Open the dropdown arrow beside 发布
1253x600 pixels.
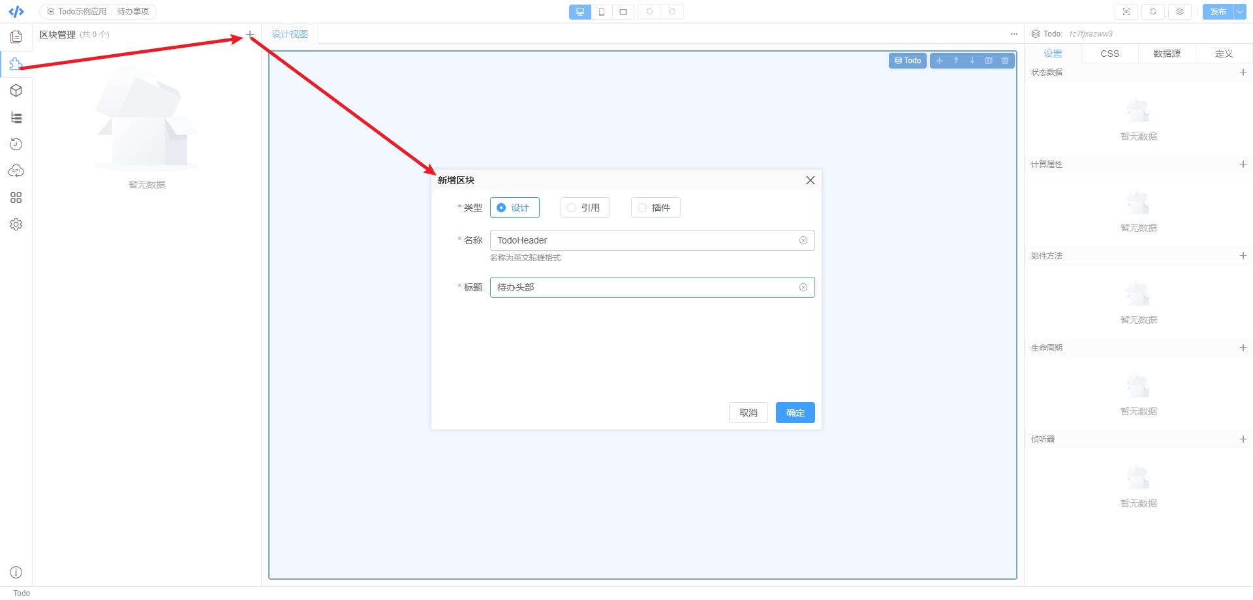click(x=1240, y=12)
